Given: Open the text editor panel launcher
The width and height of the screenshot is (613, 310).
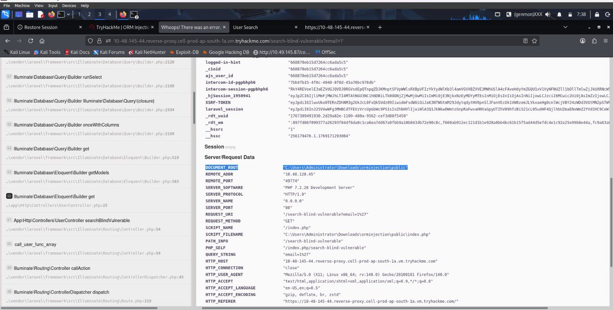Looking at the screenshot, I should tap(40, 14).
